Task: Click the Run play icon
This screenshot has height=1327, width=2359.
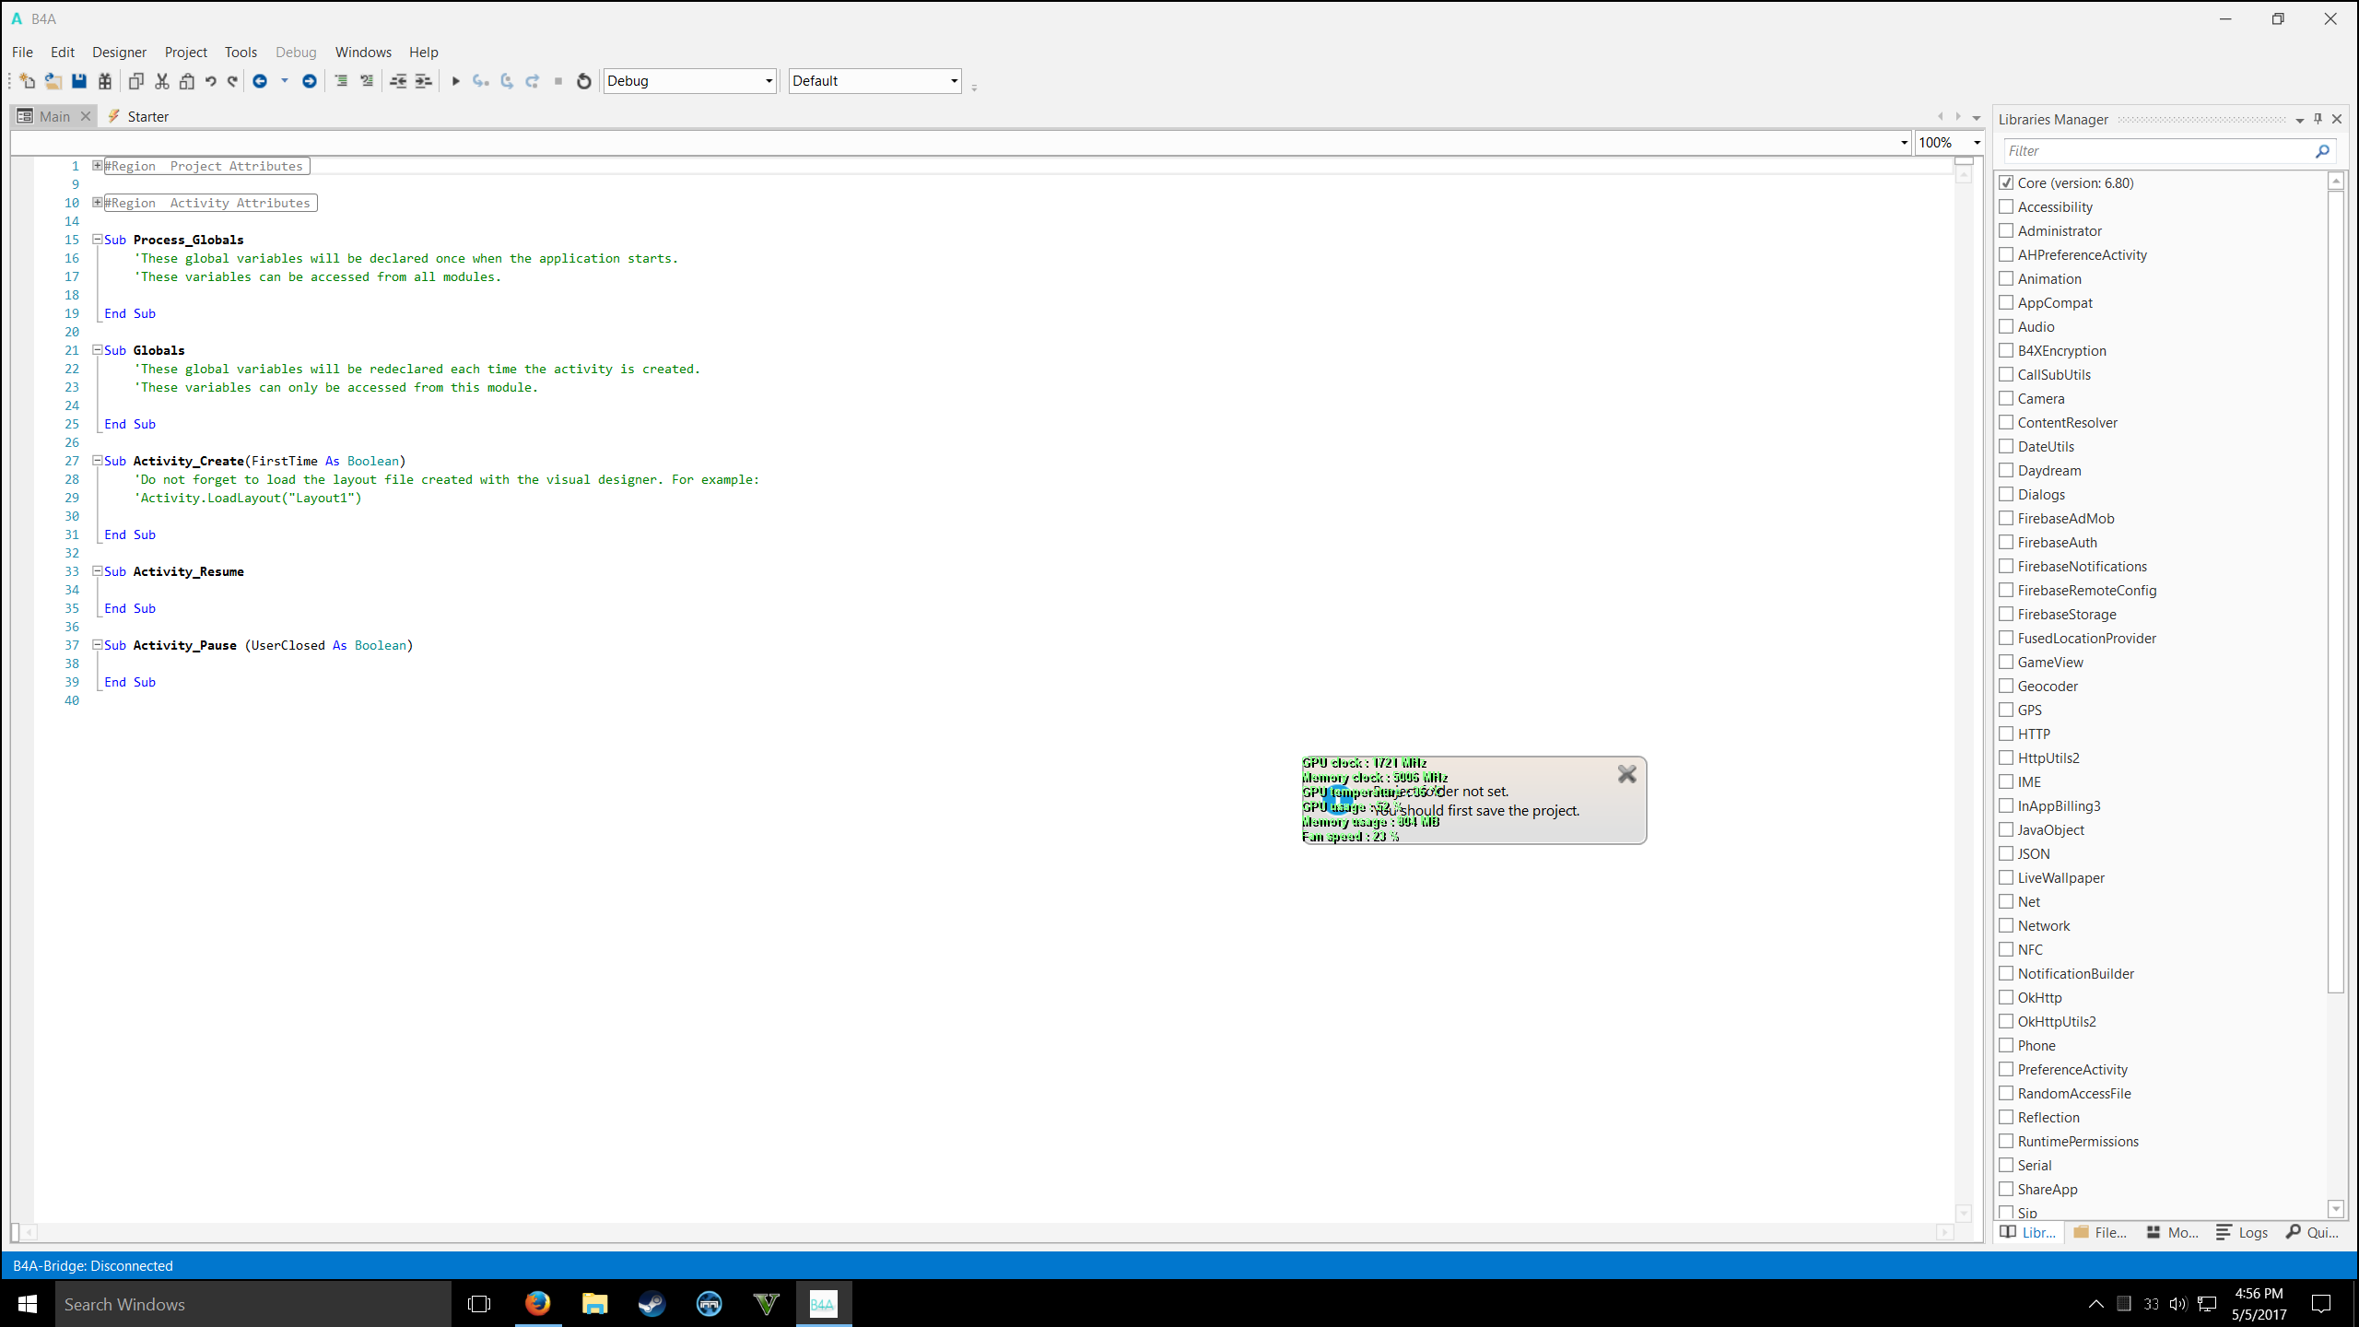Action: coord(455,81)
